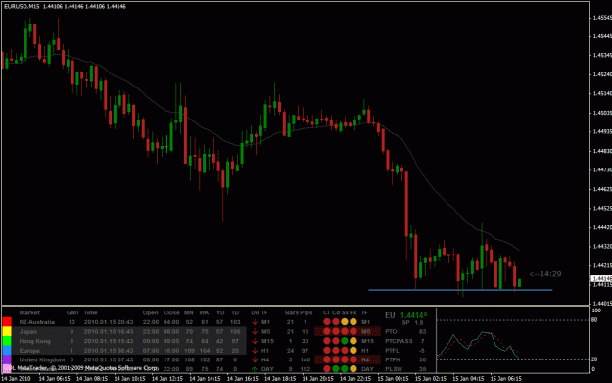Select the Hong Kong market row name

[x=34, y=341]
